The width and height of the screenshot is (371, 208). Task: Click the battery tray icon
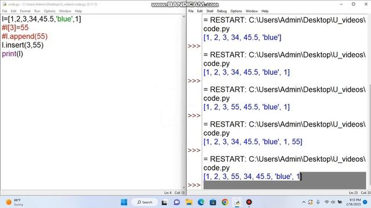pos(340,202)
